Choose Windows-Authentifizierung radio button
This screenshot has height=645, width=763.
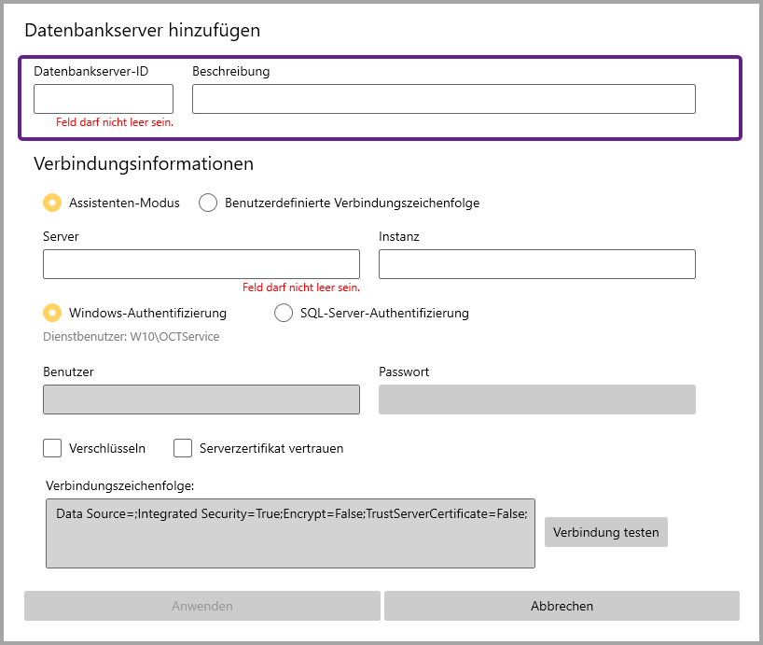coord(53,313)
